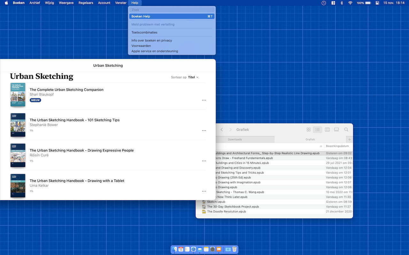The width and height of the screenshot is (409, 255).
Task: Sort Finder list by Bewerkingsdatum column
Action: tap(338, 146)
